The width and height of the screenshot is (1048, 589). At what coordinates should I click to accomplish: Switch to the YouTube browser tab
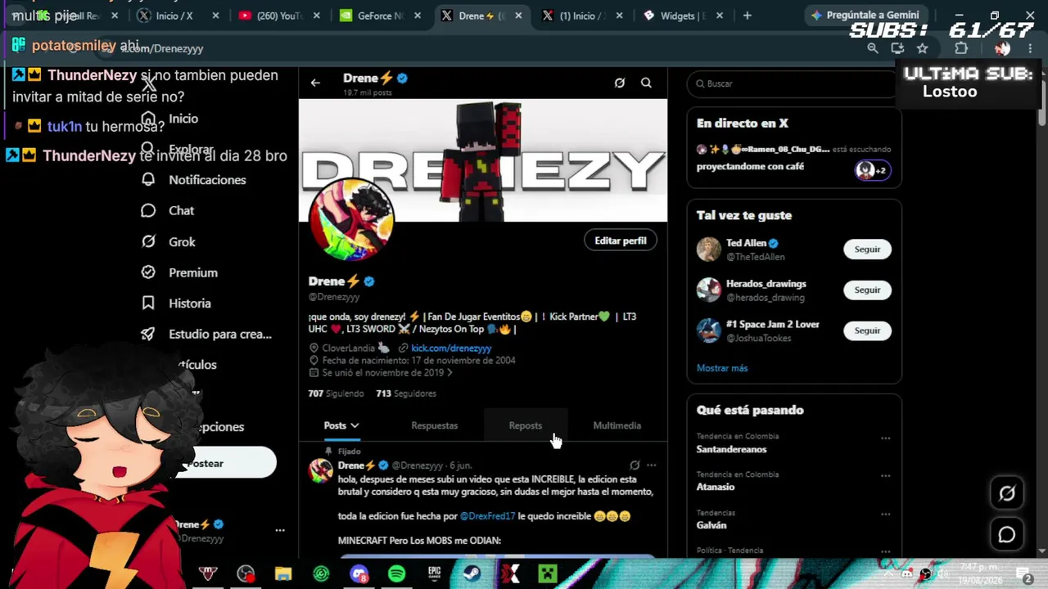tap(280, 16)
